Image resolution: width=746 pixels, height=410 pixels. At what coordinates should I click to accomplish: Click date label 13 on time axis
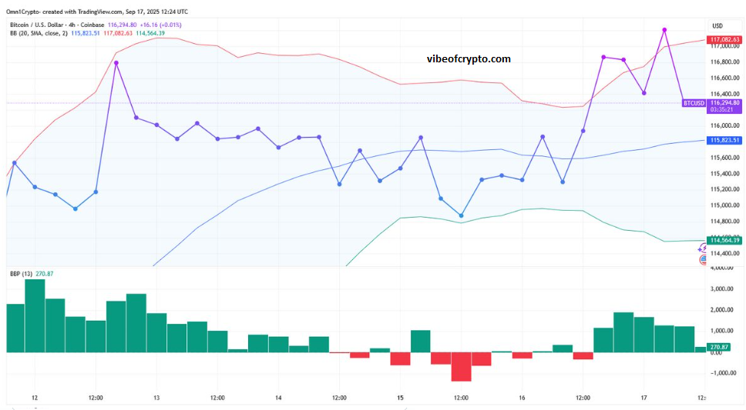(156, 398)
